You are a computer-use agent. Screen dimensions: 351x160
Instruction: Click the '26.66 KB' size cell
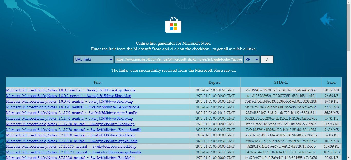(x=331, y=96)
